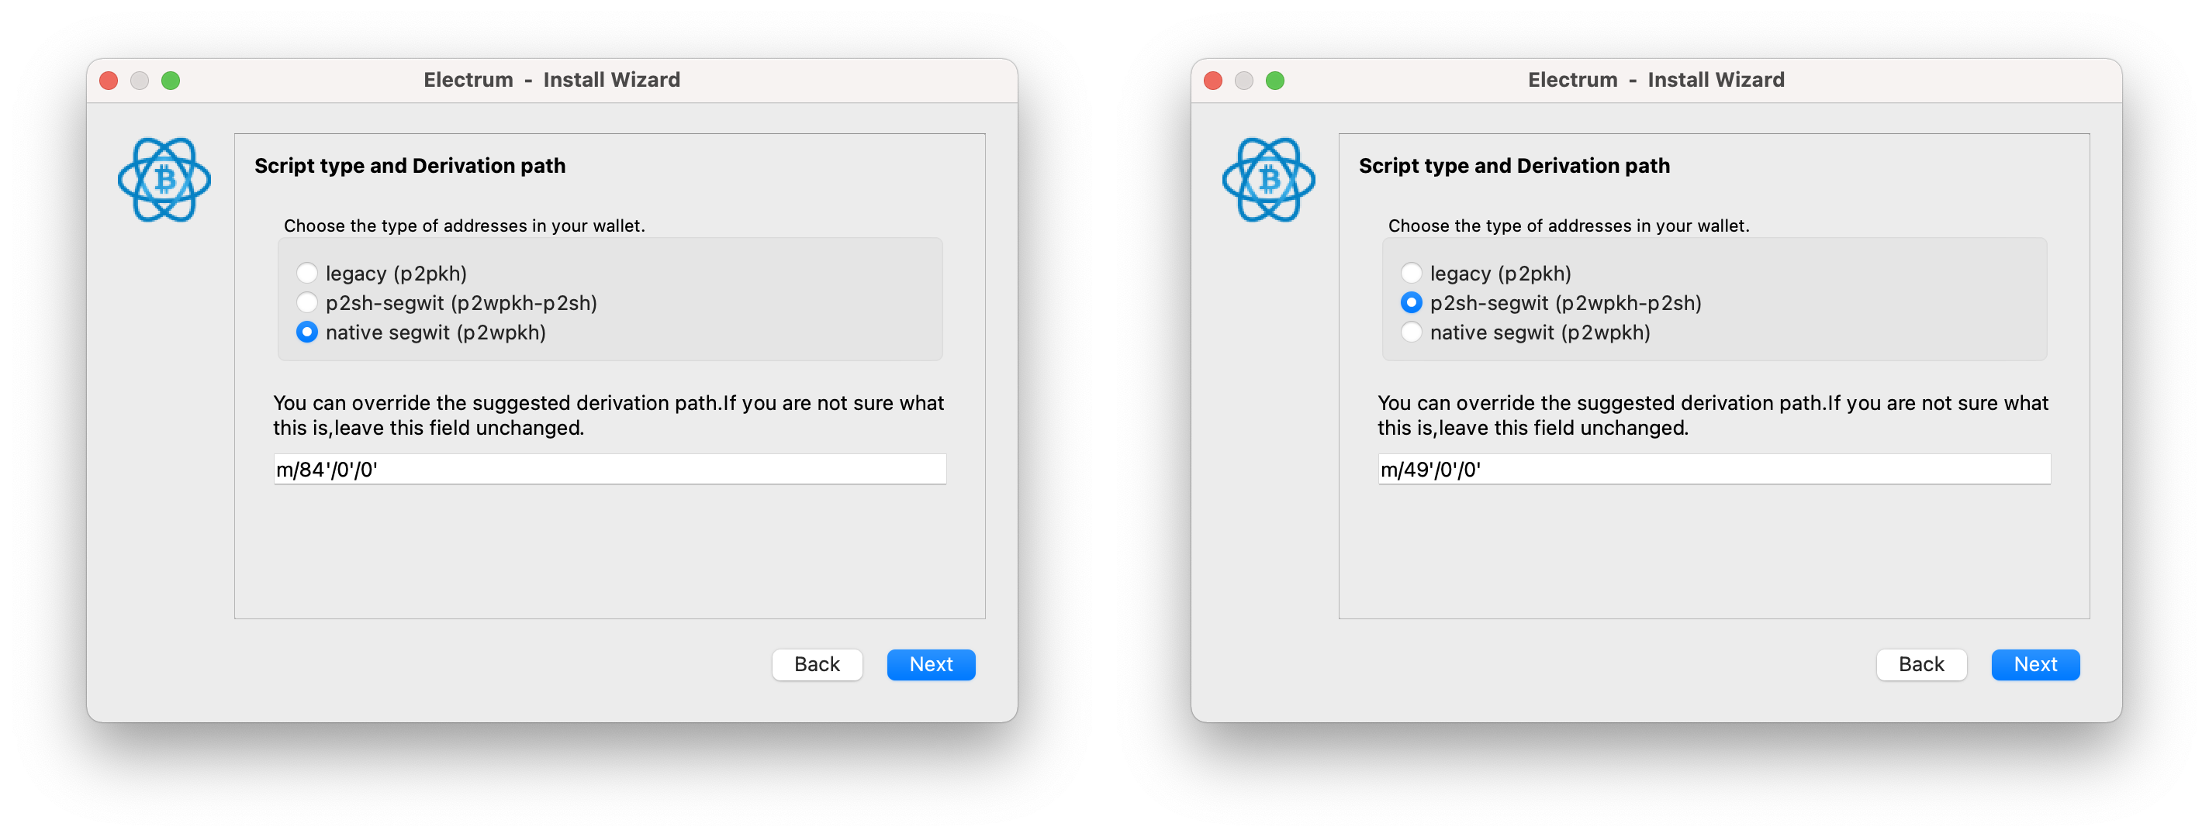The height and width of the screenshot is (837, 2209).
Task: Click derivation path field showing m/49'/0'/0'
Action: (x=1714, y=470)
